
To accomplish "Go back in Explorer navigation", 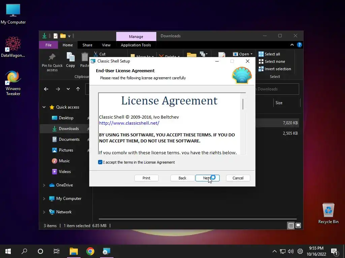I will [x=46, y=89].
